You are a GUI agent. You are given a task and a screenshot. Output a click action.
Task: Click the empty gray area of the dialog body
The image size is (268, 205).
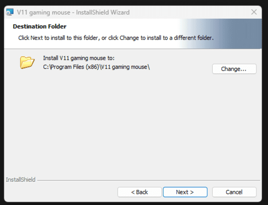[134, 125]
